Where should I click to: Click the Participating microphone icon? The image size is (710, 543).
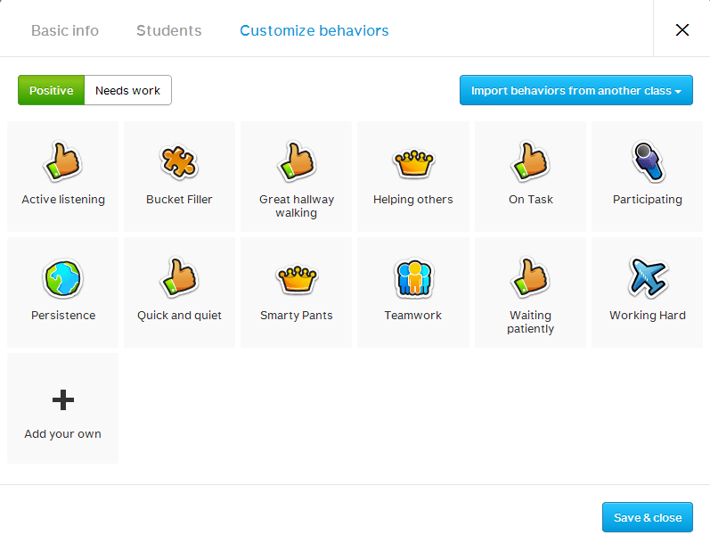pos(648,162)
